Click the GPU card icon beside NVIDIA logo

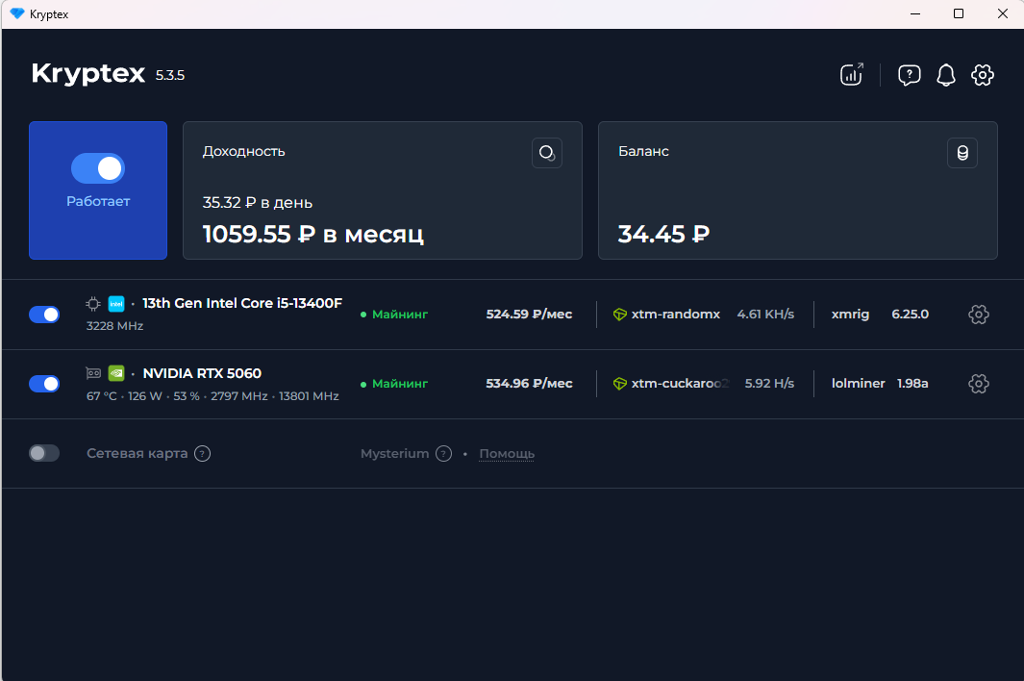coord(93,373)
